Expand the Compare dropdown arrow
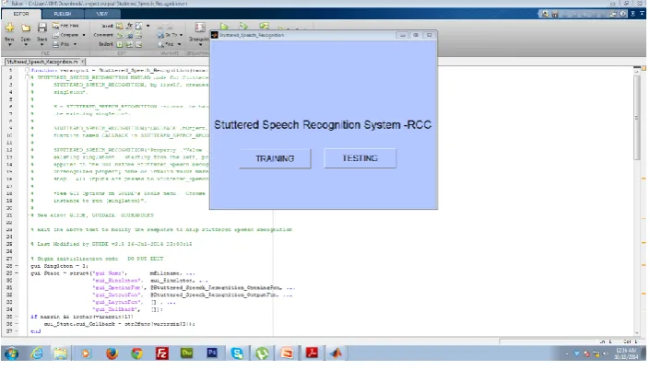 click(84, 35)
